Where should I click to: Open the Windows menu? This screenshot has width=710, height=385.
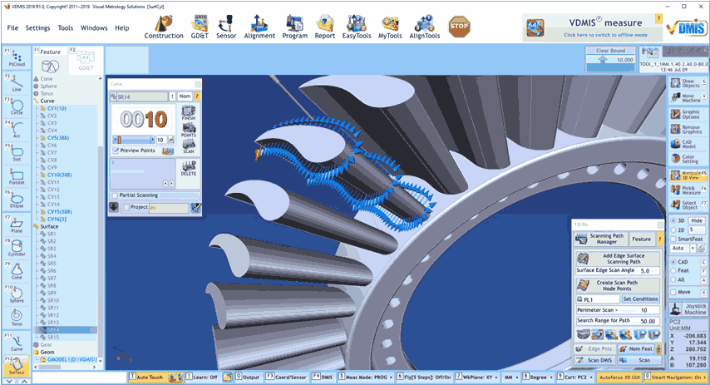pyautogui.click(x=94, y=27)
